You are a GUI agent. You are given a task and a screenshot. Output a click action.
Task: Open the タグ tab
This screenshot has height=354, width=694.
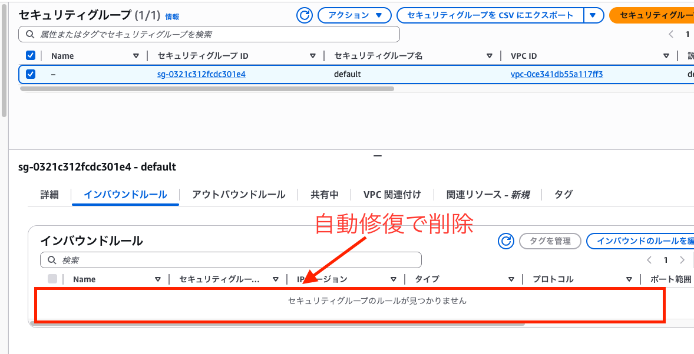pos(563,194)
